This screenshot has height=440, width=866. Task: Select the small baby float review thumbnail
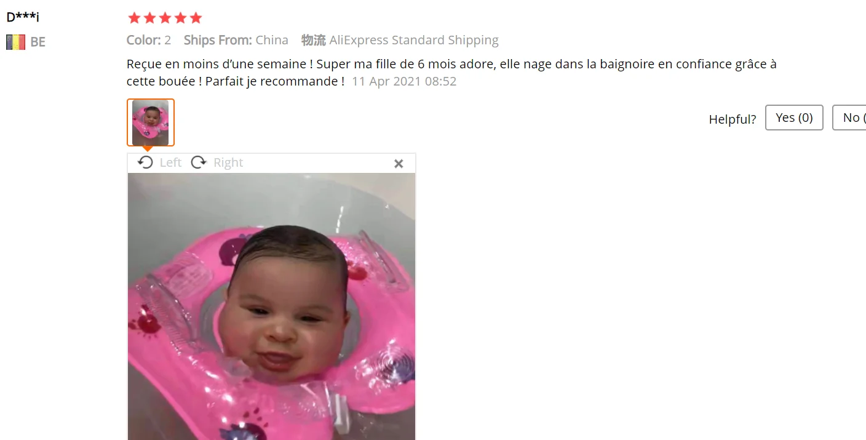tap(151, 122)
